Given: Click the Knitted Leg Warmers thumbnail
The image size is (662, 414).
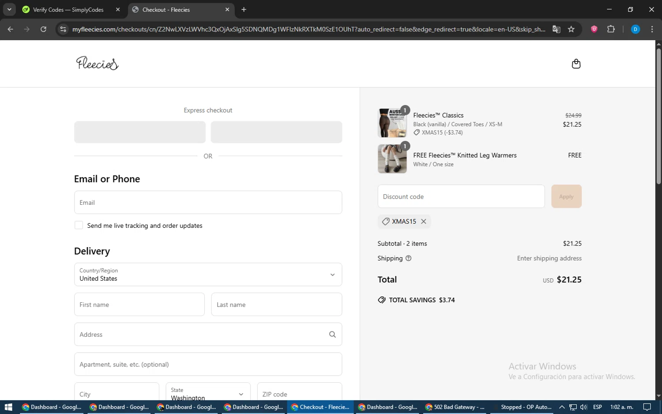Looking at the screenshot, I should [x=392, y=159].
